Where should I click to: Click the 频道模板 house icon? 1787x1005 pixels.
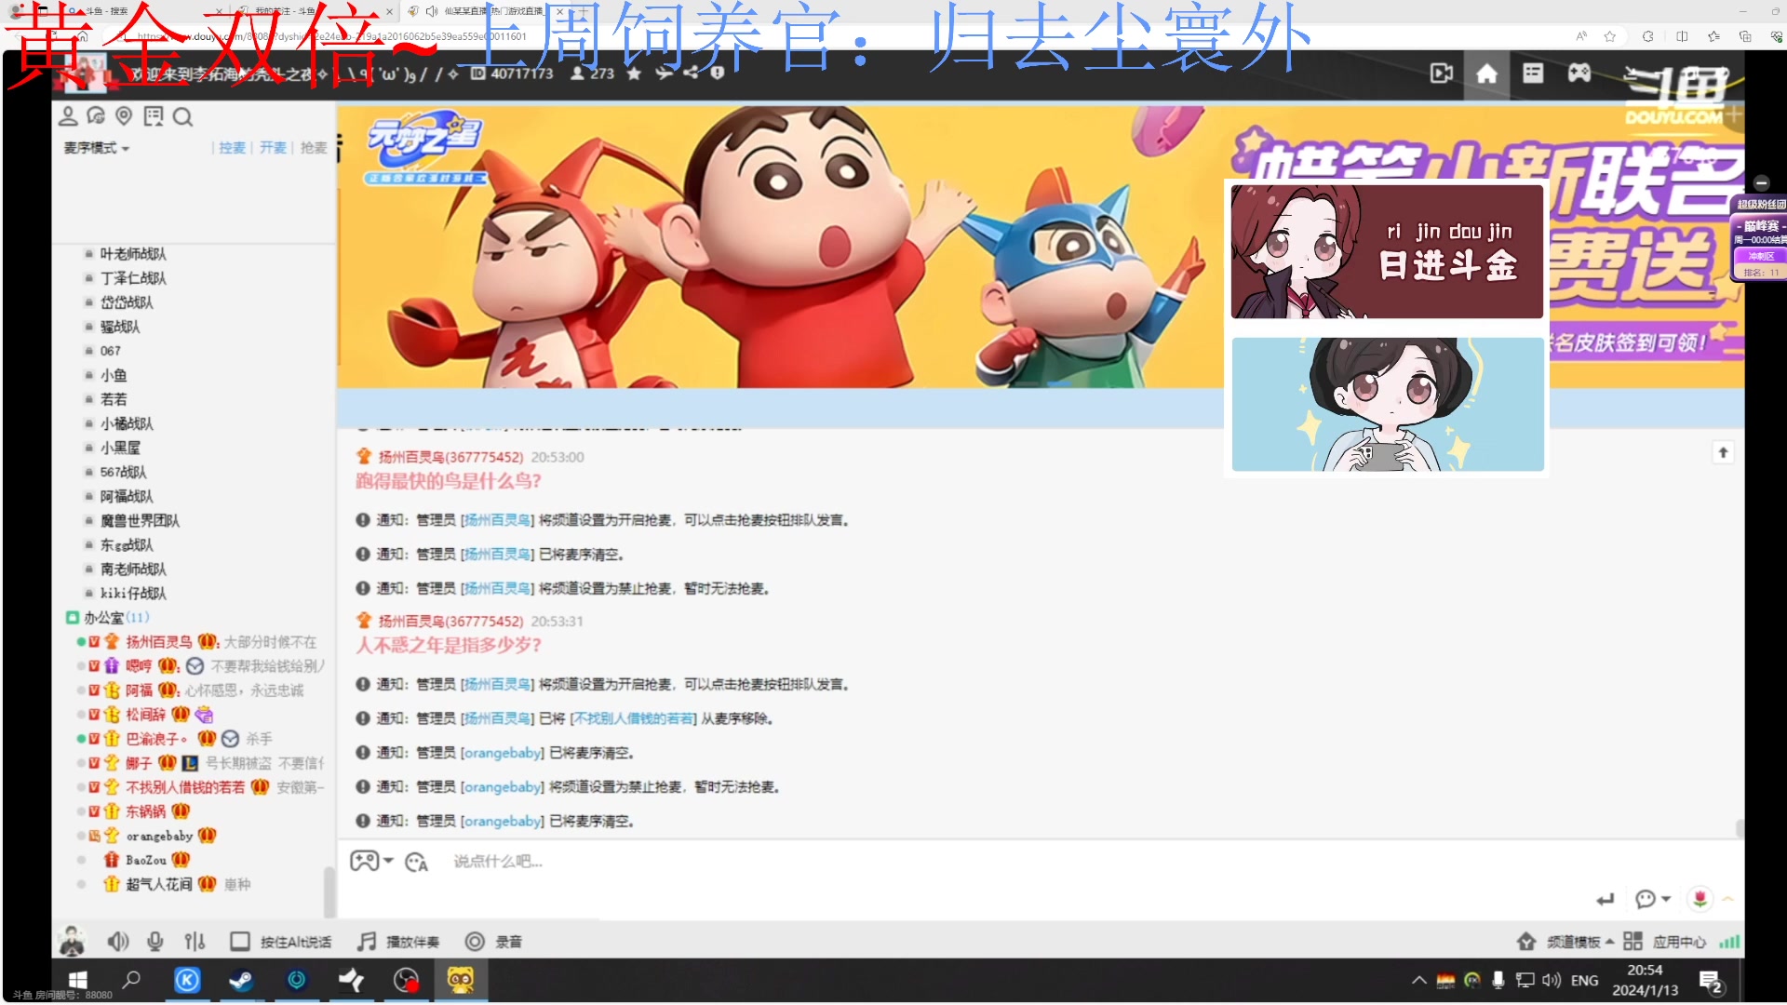pyautogui.click(x=1526, y=942)
